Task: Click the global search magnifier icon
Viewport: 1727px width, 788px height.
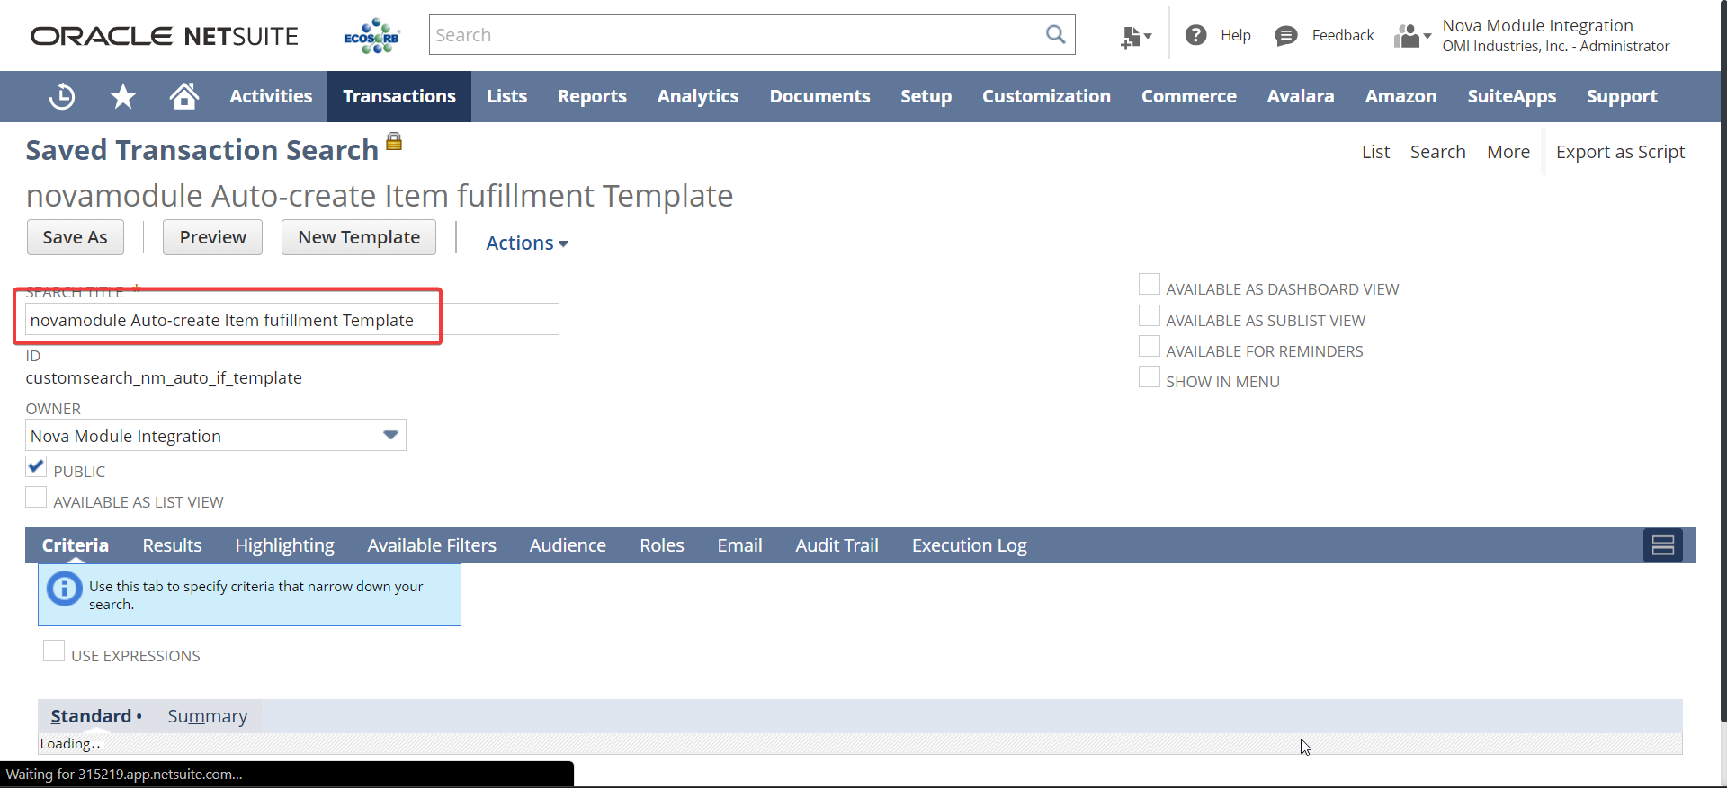Action: point(1055,34)
